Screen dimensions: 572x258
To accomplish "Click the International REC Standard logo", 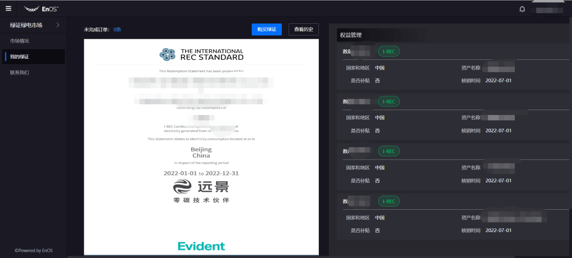I will coord(201,55).
